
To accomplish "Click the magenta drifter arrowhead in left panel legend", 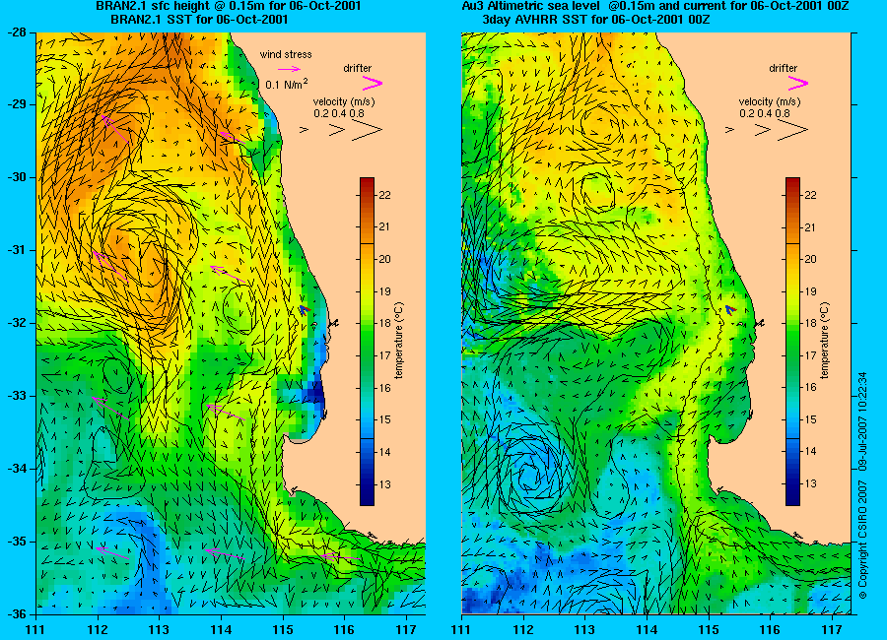I will click(x=372, y=84).
